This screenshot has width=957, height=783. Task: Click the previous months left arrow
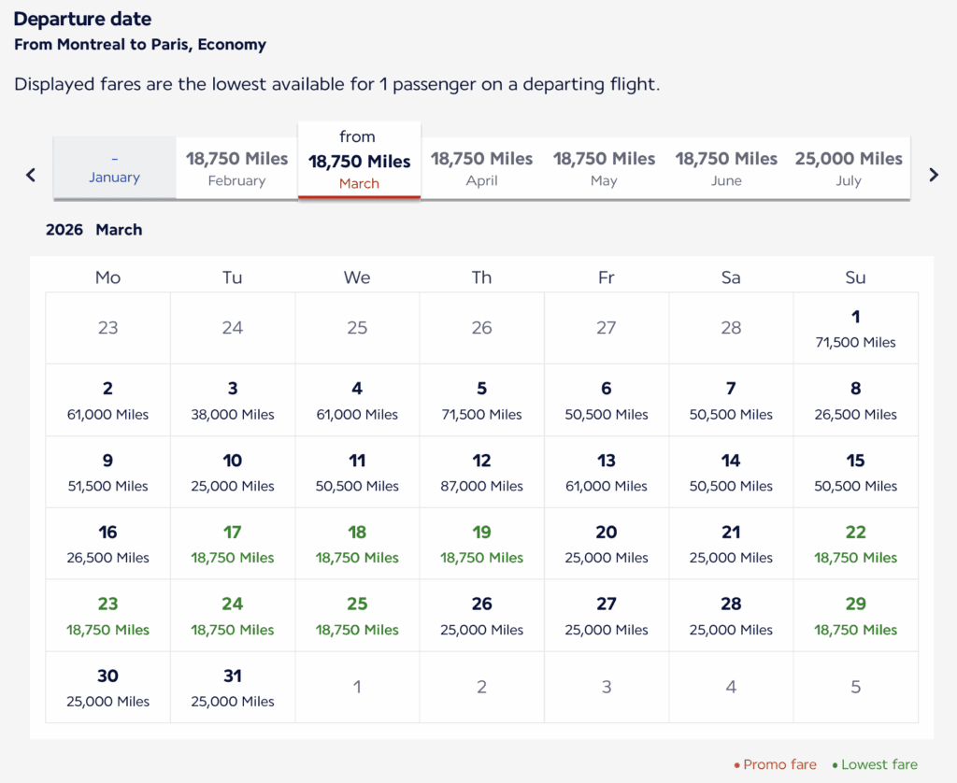(x=31, y=175)
